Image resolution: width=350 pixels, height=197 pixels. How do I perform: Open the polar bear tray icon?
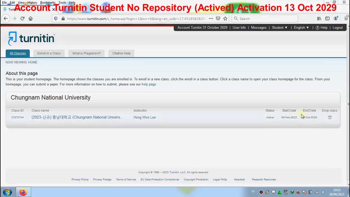(273, 192)
